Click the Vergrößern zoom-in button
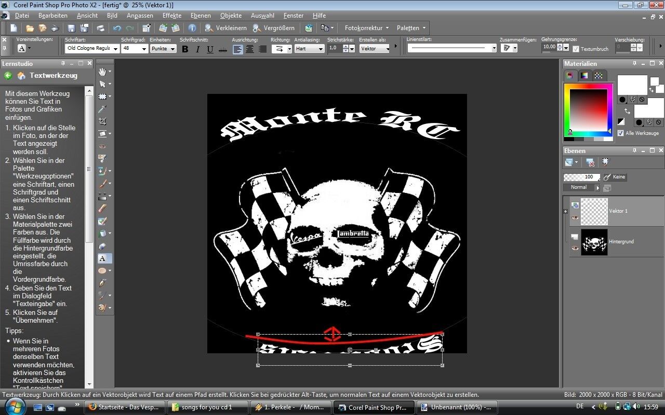The width and height of the screenshot is (665, 415). 273,28
